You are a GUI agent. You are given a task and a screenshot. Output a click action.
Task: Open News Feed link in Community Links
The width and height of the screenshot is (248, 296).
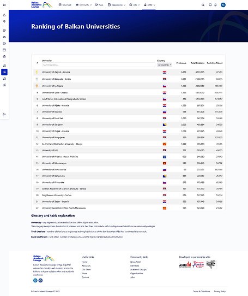tap(135, 262)
